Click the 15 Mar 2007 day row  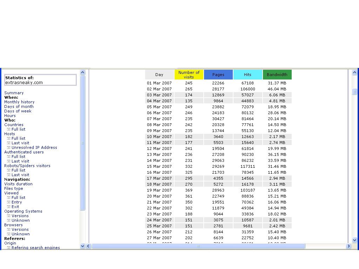click(159, 166)
